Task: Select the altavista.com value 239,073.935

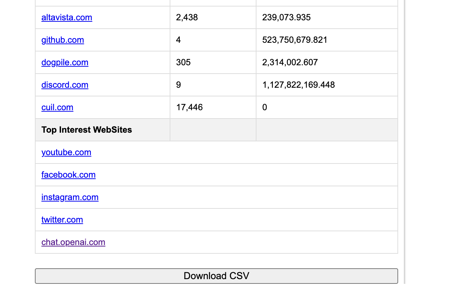Action: (286, 17)
